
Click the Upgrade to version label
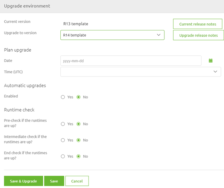(x=20, y=33)
